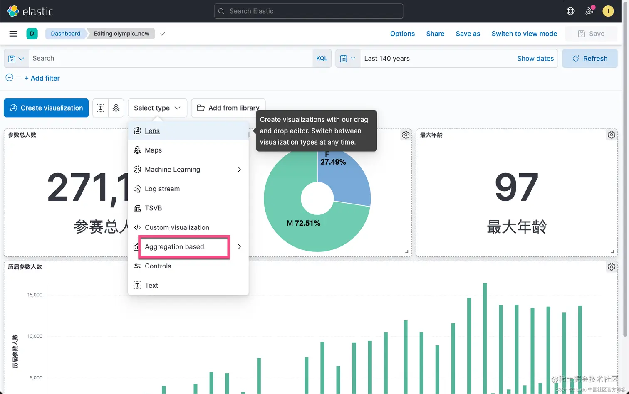
Task: Expand the Select type dropdown
Action: [157, 108]
